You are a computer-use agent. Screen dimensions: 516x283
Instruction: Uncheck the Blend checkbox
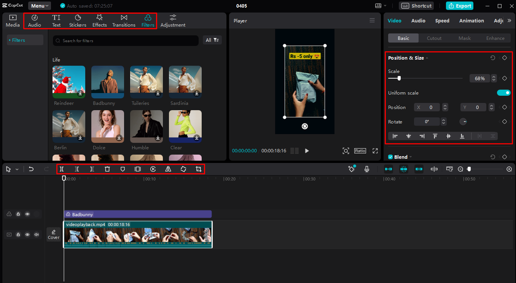390,157
